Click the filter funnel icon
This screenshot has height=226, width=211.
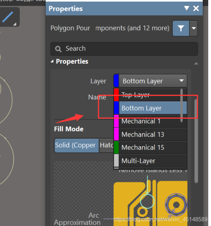(181, 28)
